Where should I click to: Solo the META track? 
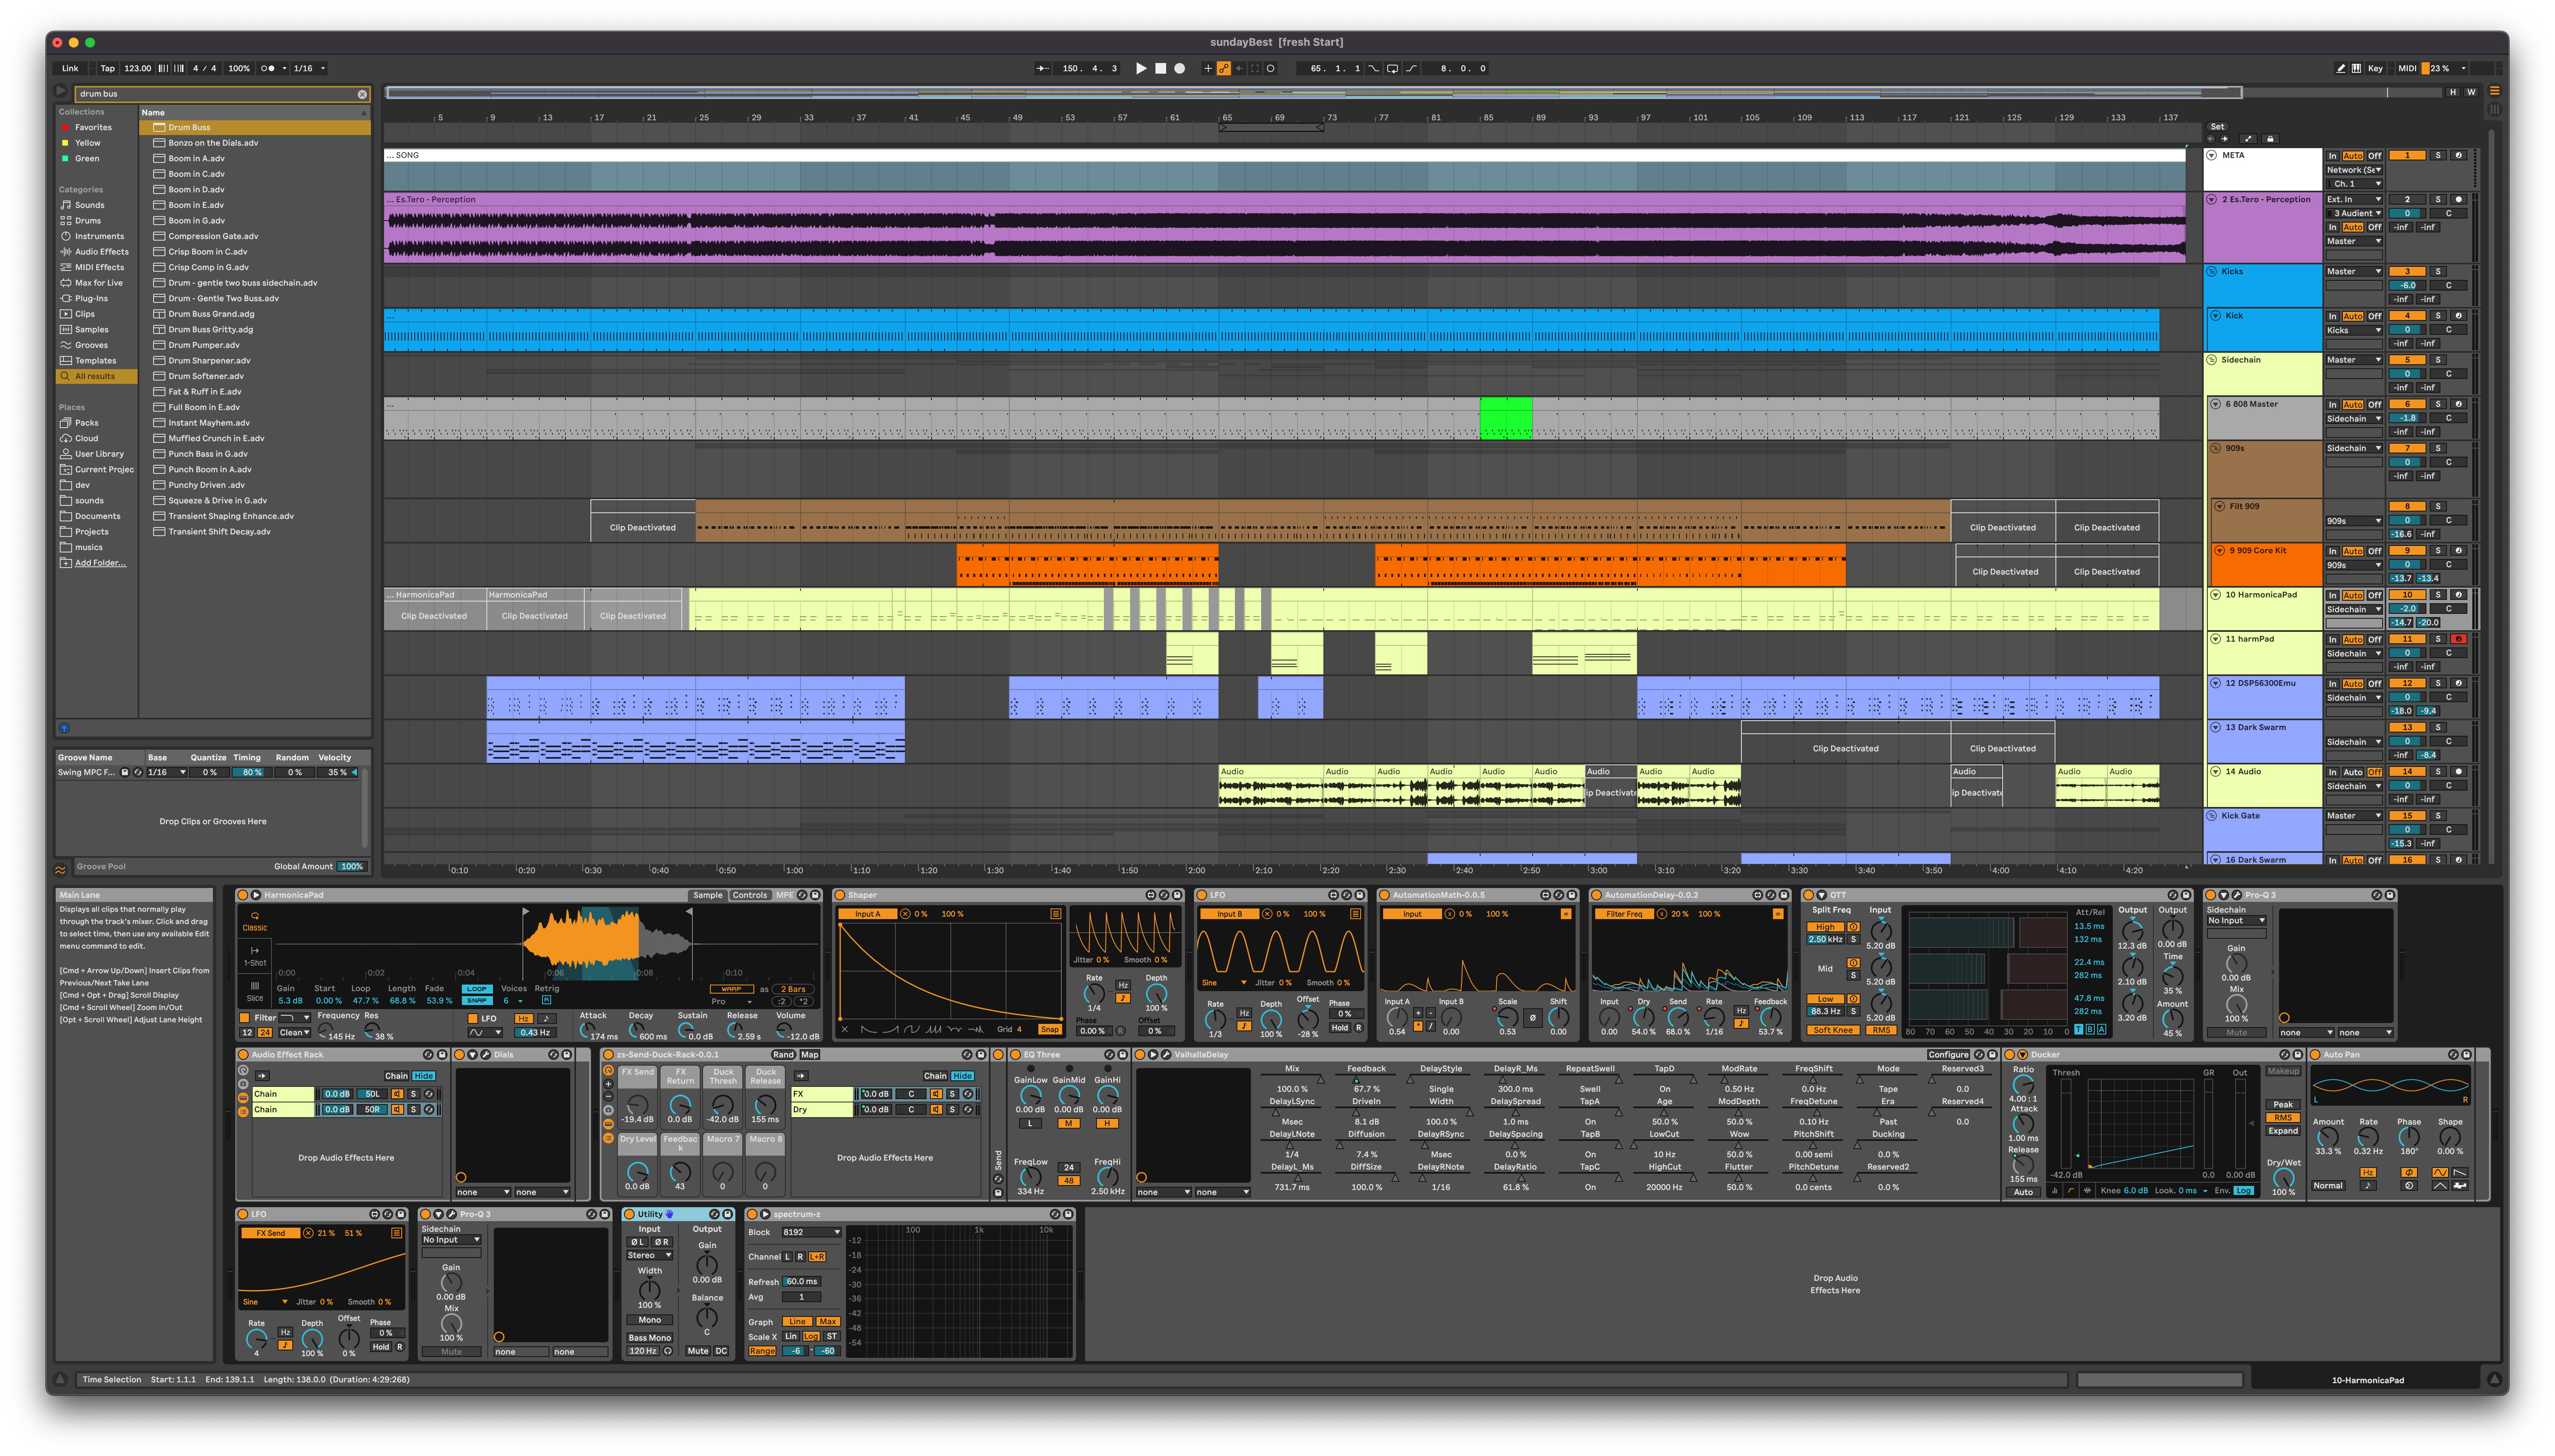(x=2438, y=156)
